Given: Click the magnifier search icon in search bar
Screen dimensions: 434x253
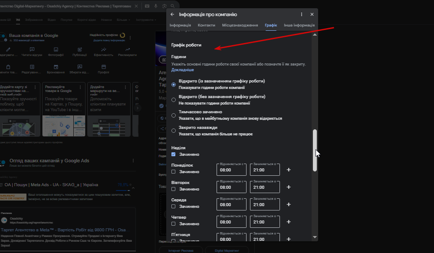Looking at the screenshot, I should [172, 6].
